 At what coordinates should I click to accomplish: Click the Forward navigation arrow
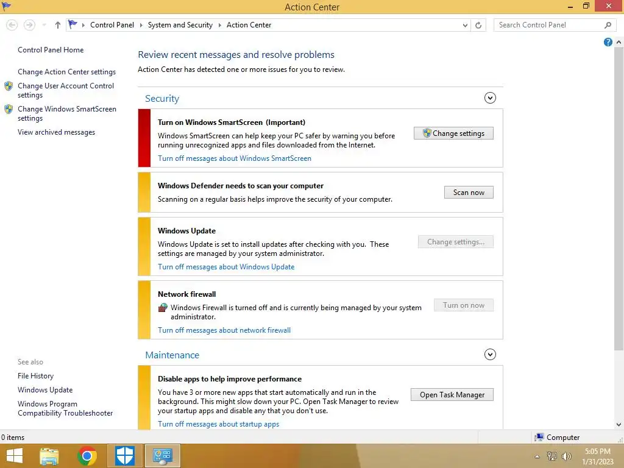pos(29,25)
